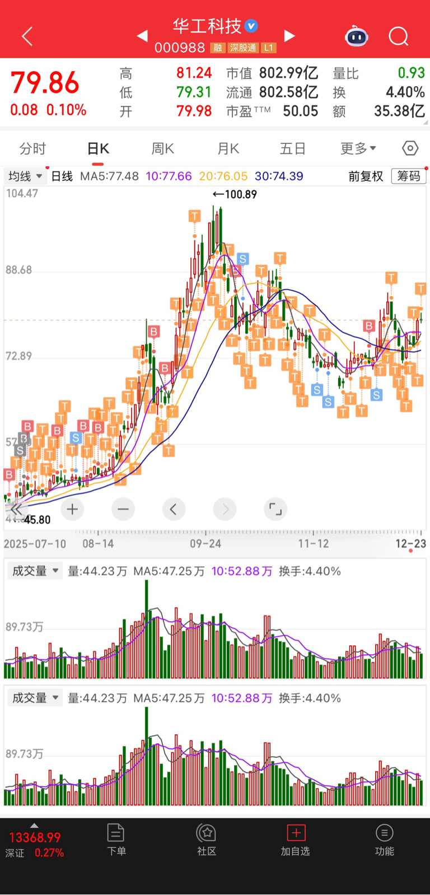
Task: Toggle 前复权 price adjustment
Action: 366,176
